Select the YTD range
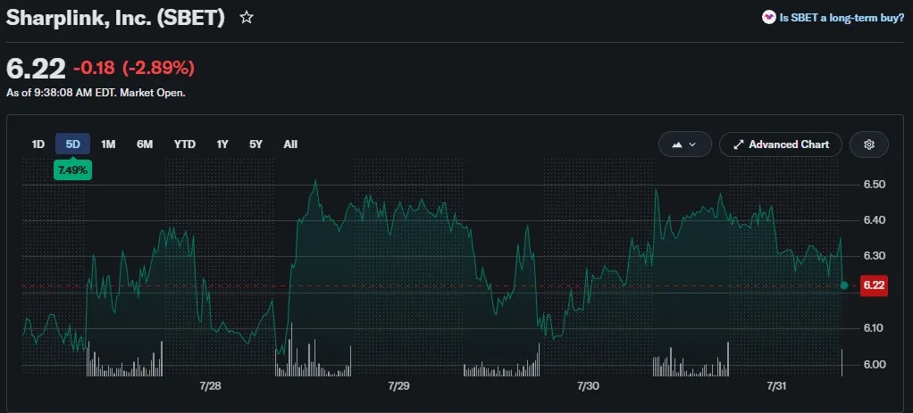 click(x=185, y=145)
